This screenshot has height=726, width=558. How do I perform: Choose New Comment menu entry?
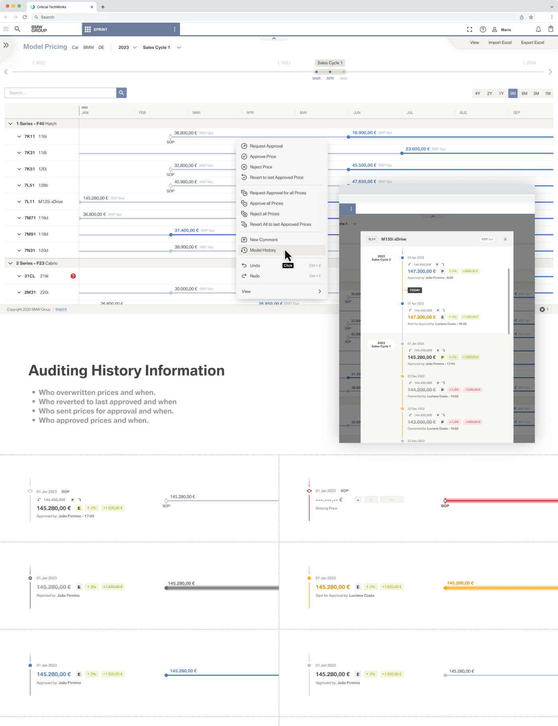click(282, 240)
